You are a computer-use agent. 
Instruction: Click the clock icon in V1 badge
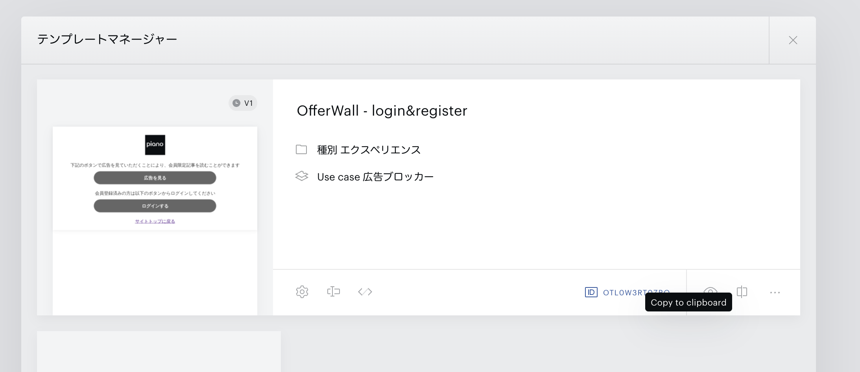point(236,103)
